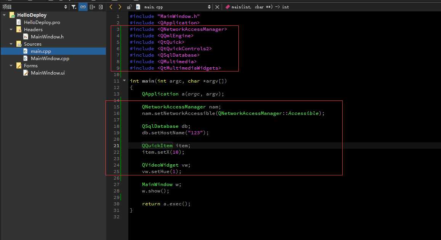Collapse the HelloDeploy project node
Screen dimensions: 441x240
click(x=4, y=15)
